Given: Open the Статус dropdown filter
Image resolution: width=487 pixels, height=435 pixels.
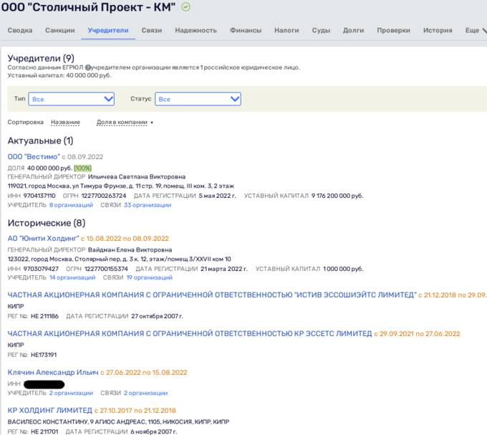Looking at the screenshot, I should (x=198, y=99).
